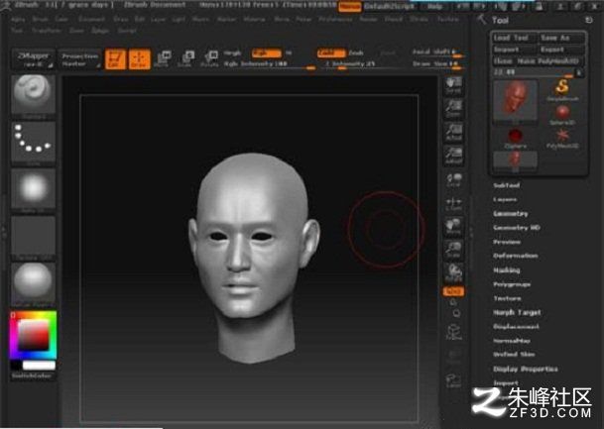604x429 pixels.
Task: Select the red head tool thumbnail
Action: [x=516, y=102]
